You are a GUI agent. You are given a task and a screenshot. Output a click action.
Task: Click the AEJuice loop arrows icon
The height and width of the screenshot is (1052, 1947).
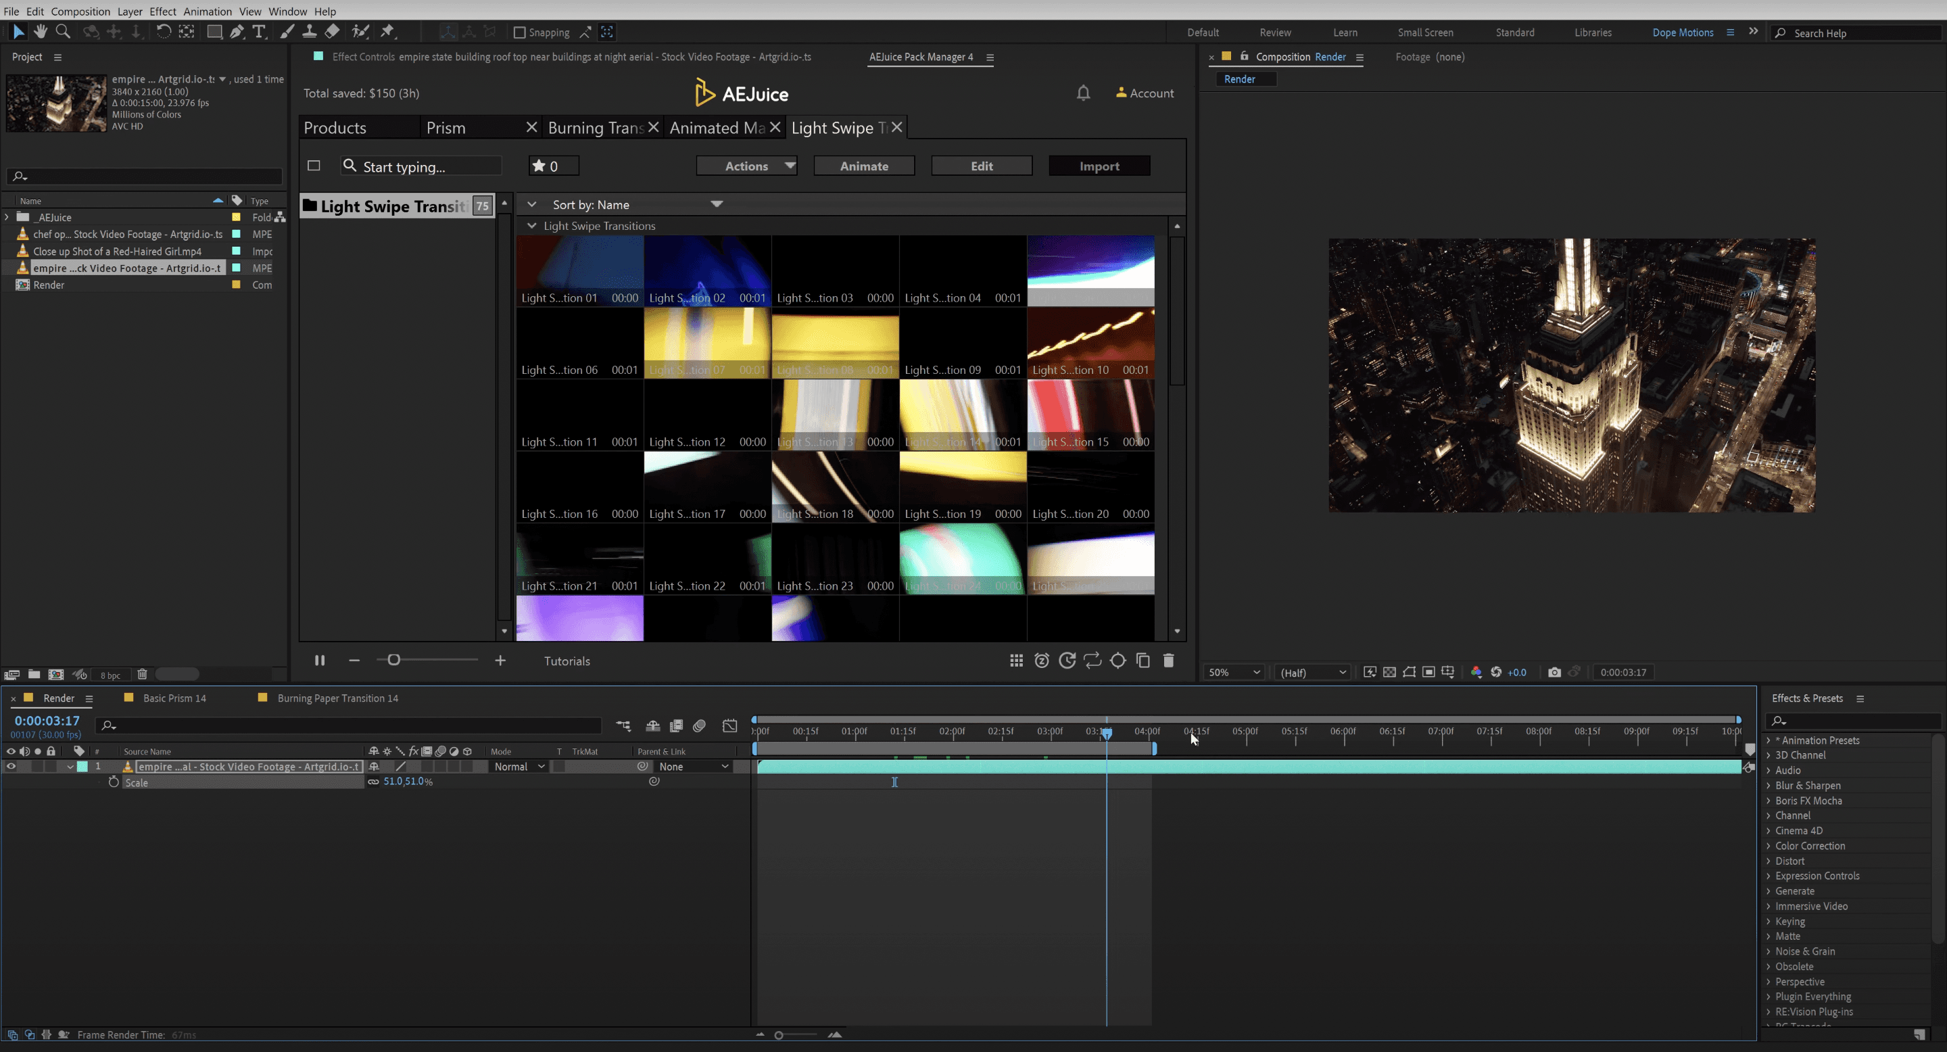coord(1092,661)
